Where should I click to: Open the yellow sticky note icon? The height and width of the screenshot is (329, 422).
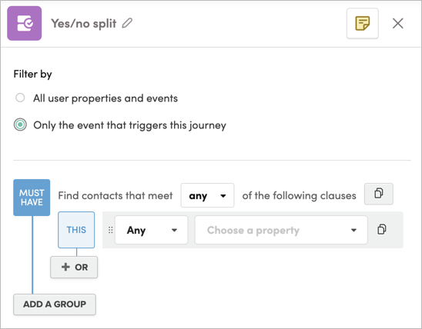[x=363, y=23]
